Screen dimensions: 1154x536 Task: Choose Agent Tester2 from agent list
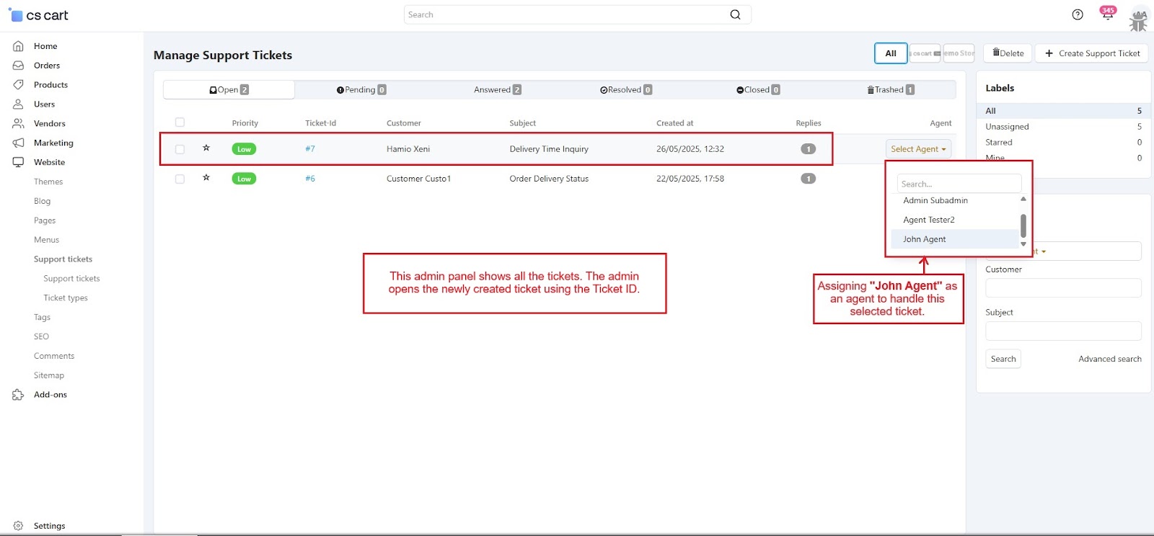(928, 220)
